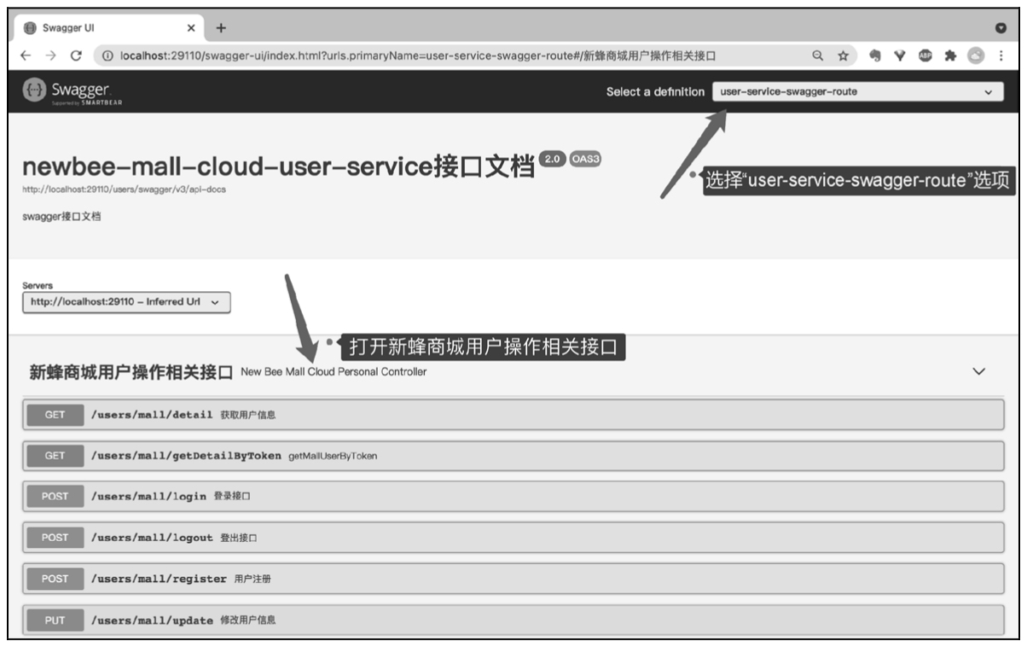The image size is (1027, 647).
Task: Click the address bar URL
Action: 417,56
